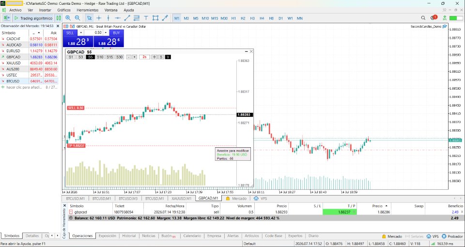Click the SecondsCandles_Demo expert advisor icon
The width and height of the screenshot is (465, 247).
click(x=445, y=26)
